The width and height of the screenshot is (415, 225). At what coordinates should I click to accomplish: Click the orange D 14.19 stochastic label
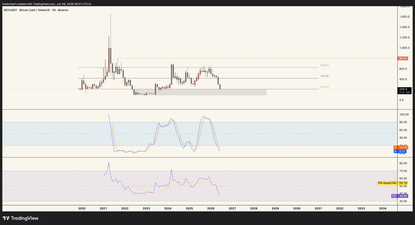pyautogui.click(x=401, y=147)
